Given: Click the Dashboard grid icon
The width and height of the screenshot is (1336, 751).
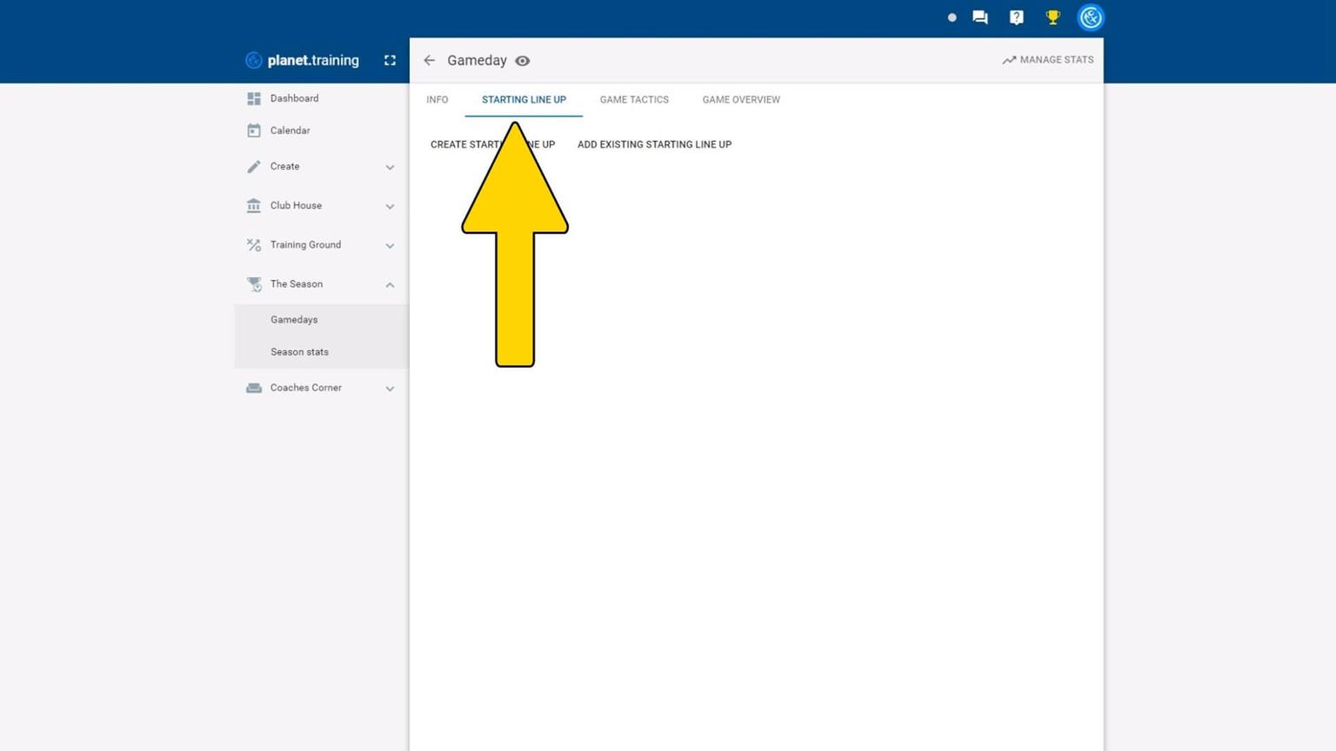Looking at the screenshot, I should pyautogui.click(x=254, y=98).
